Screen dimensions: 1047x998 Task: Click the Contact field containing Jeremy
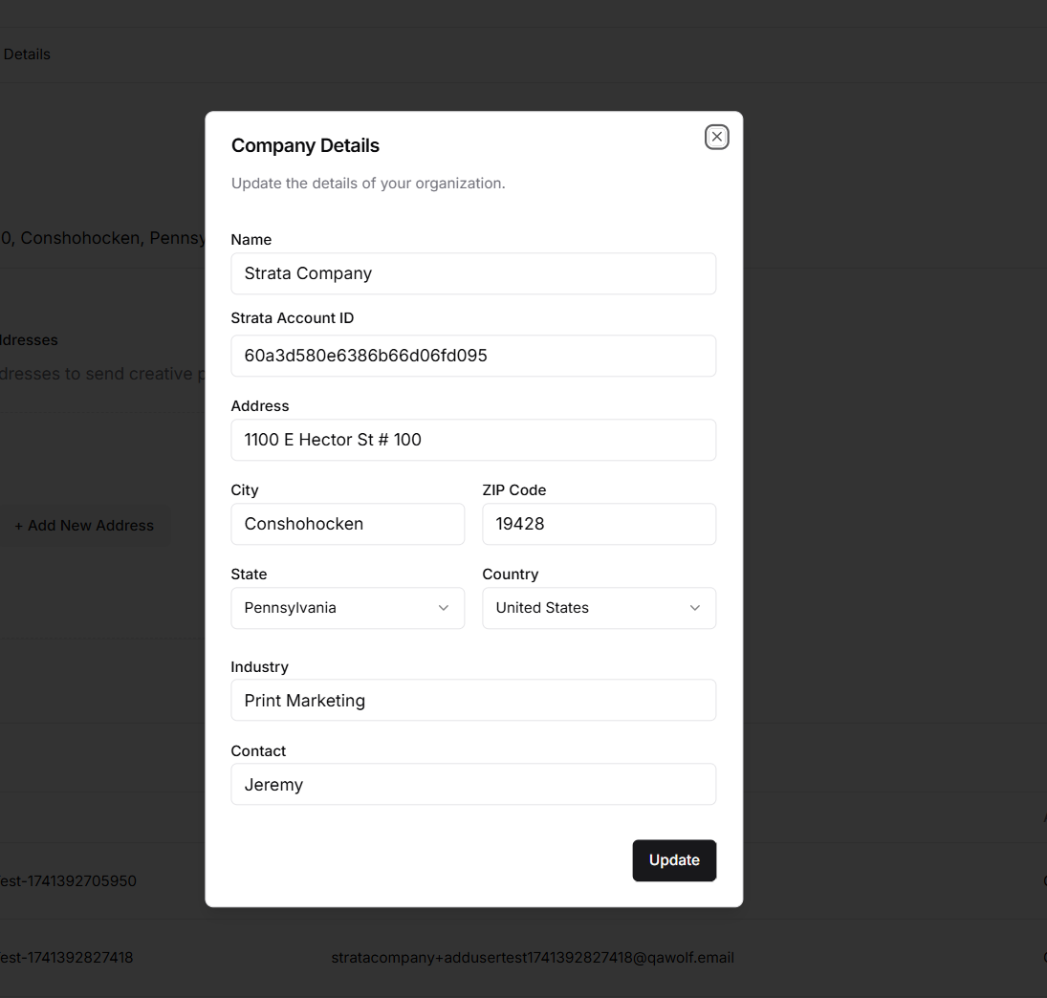473,785
